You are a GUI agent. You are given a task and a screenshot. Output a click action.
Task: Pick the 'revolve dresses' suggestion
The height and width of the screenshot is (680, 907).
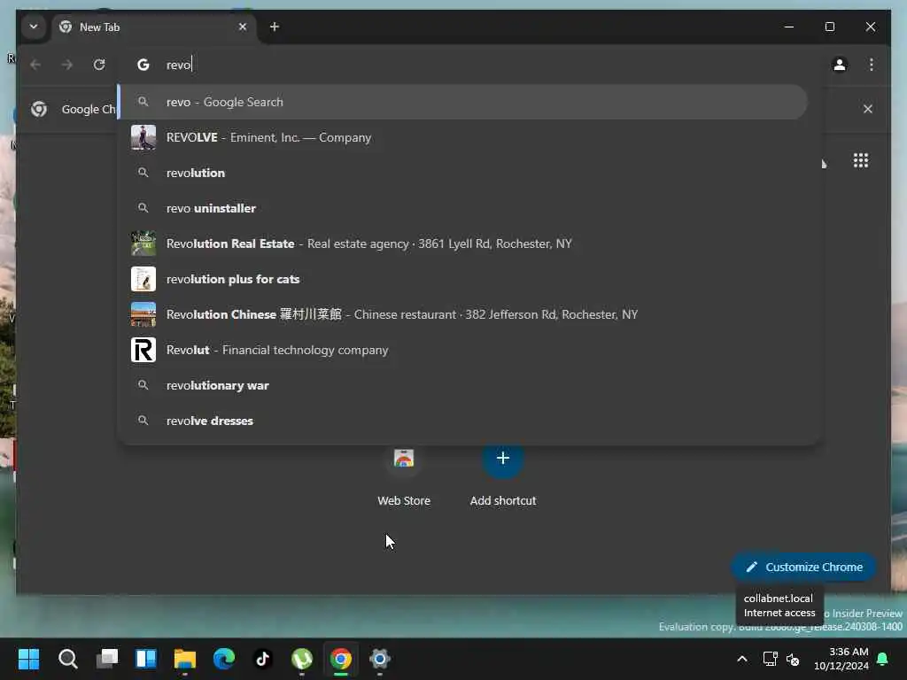(x=462, y=421)
